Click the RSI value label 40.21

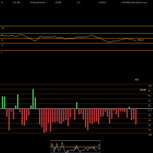tap(141, 40)
